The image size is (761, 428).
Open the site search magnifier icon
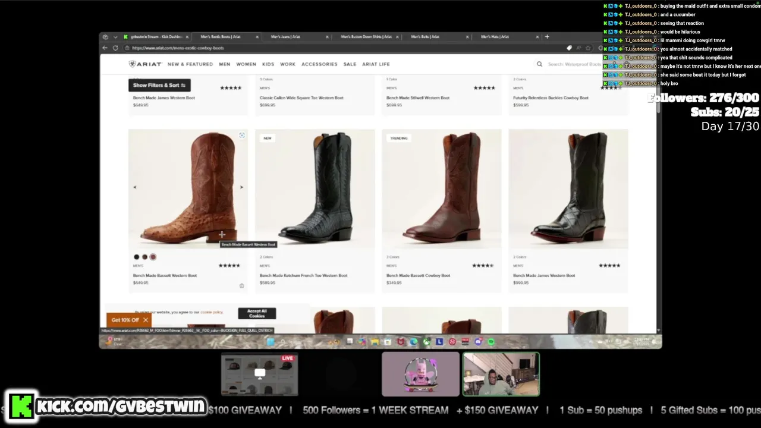pyautogui.click(x=539, y=64)
